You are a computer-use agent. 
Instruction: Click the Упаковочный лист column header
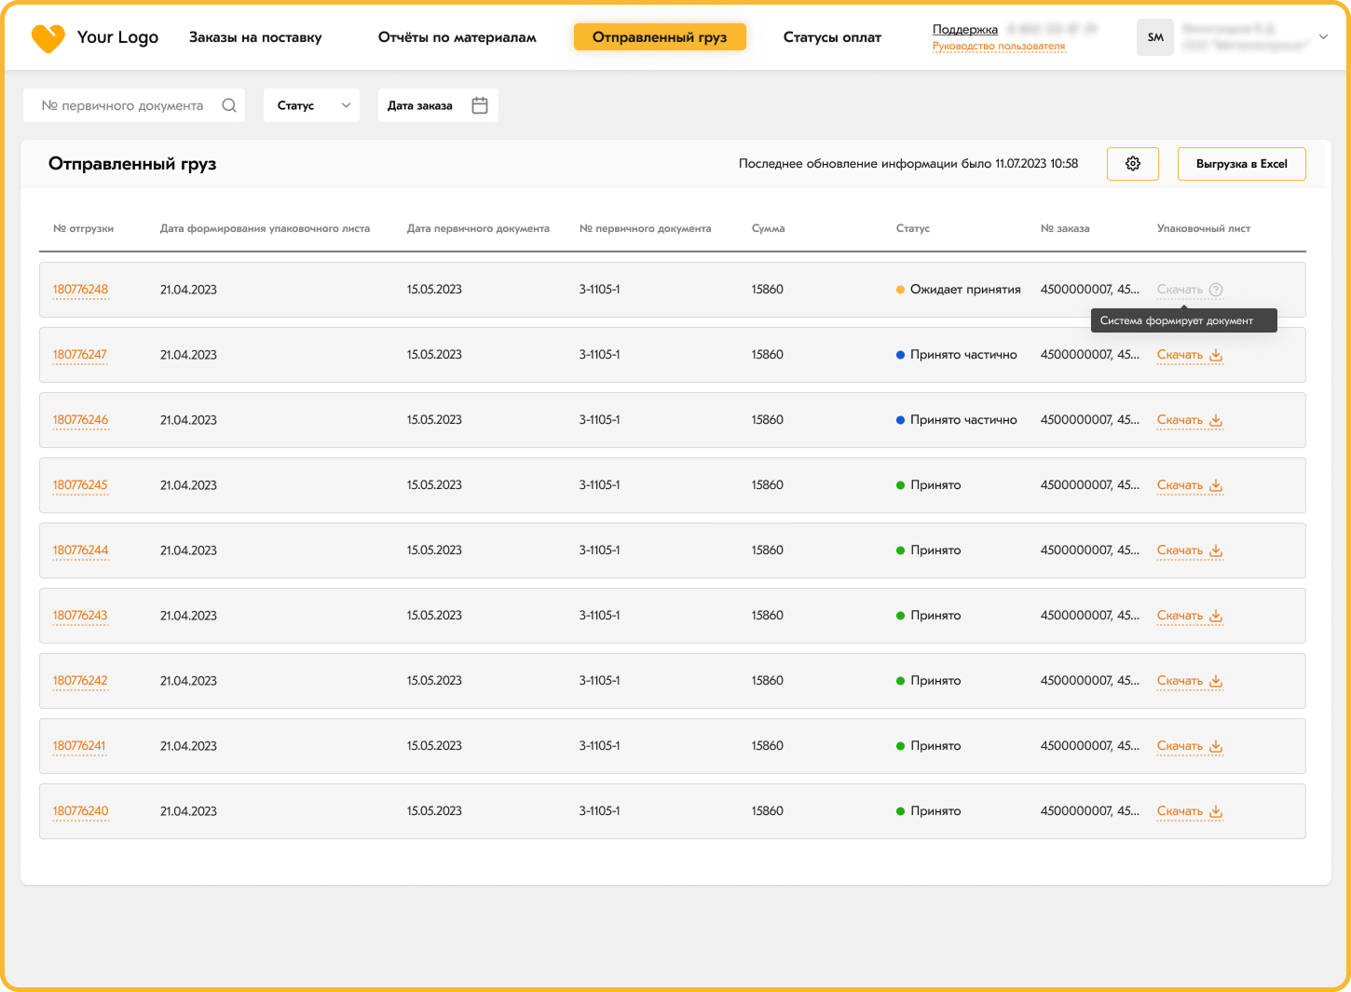[x=1204, y=228]
